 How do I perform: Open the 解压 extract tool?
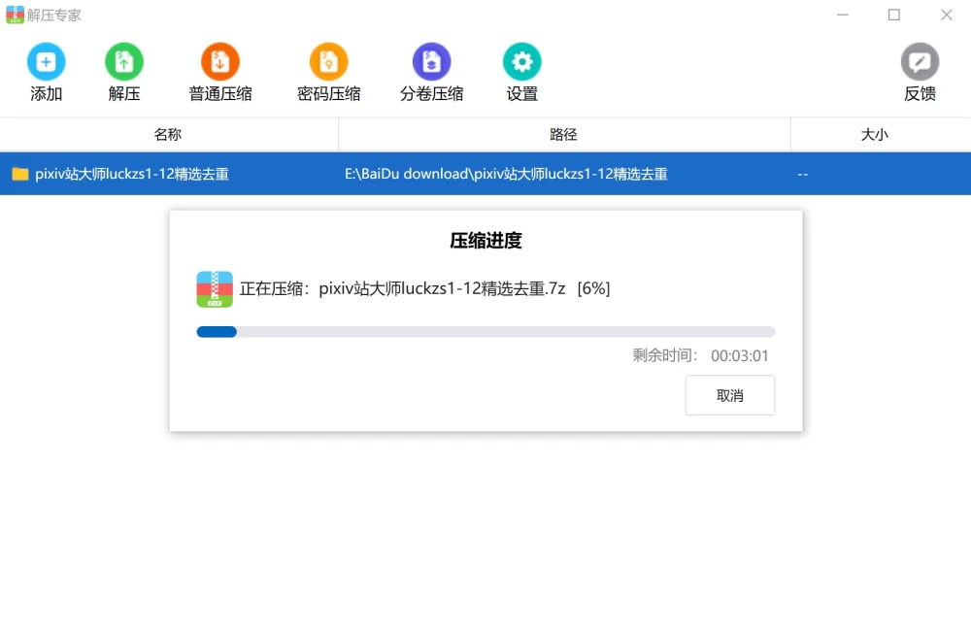pos(124,62)
